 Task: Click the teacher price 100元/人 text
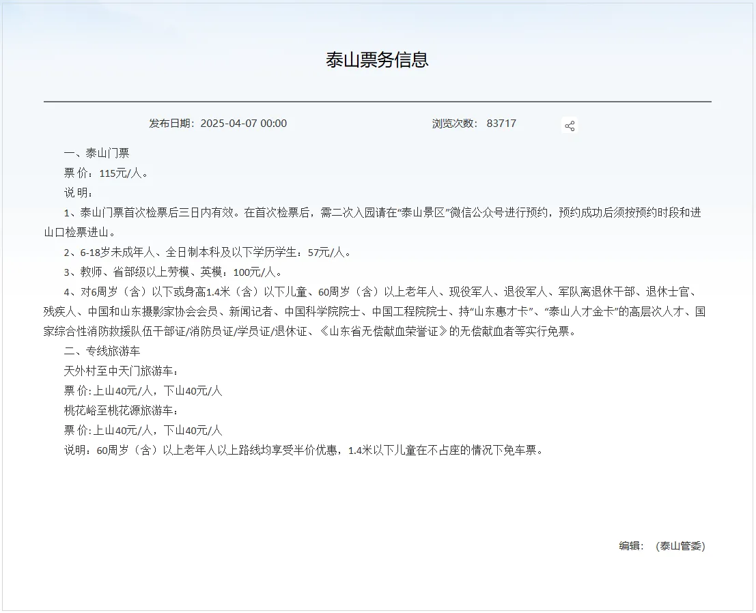[x=257, y=272]
